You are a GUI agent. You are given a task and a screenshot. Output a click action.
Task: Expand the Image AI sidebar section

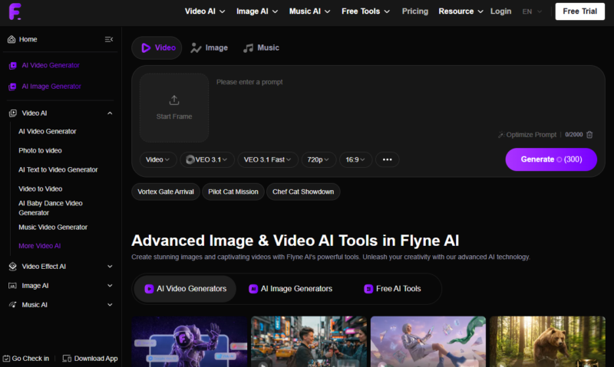tap(110, 286)
